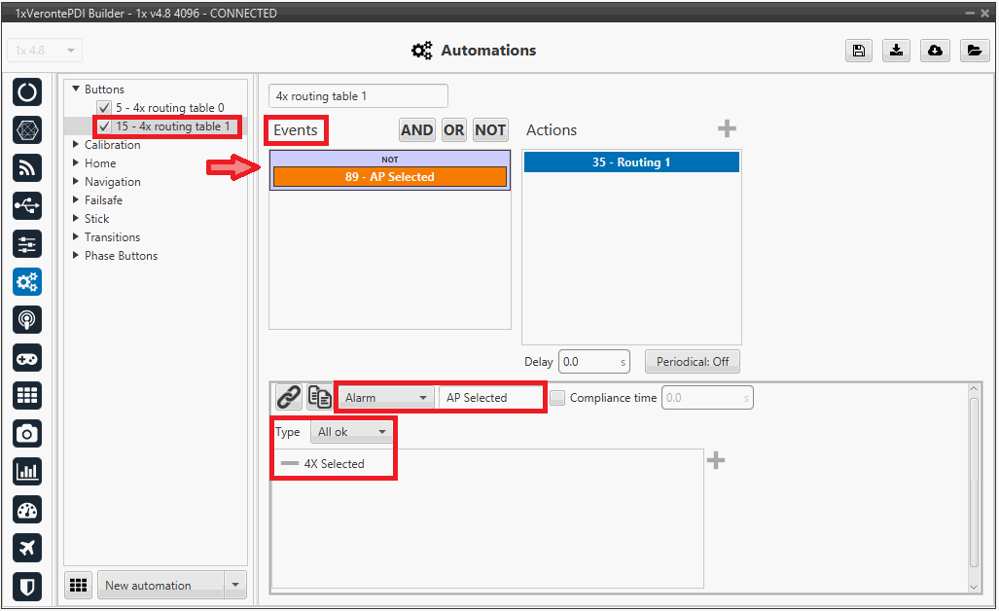Click the download to device icon
The width and height of the screenshot is (999, 611).
point(897,51)
